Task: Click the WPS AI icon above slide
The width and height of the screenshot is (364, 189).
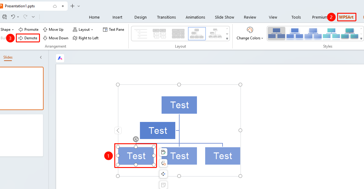Action: click(x=60, y=58)
